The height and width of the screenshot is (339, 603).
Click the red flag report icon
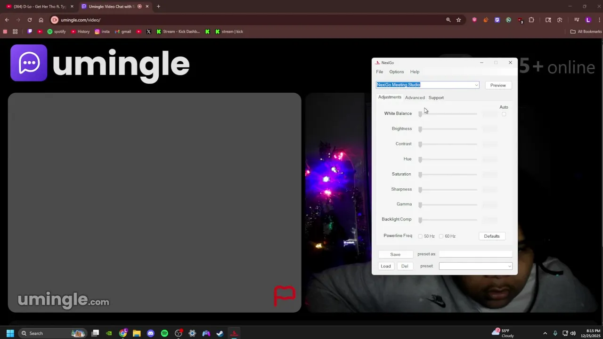click(x=285, y=296)
